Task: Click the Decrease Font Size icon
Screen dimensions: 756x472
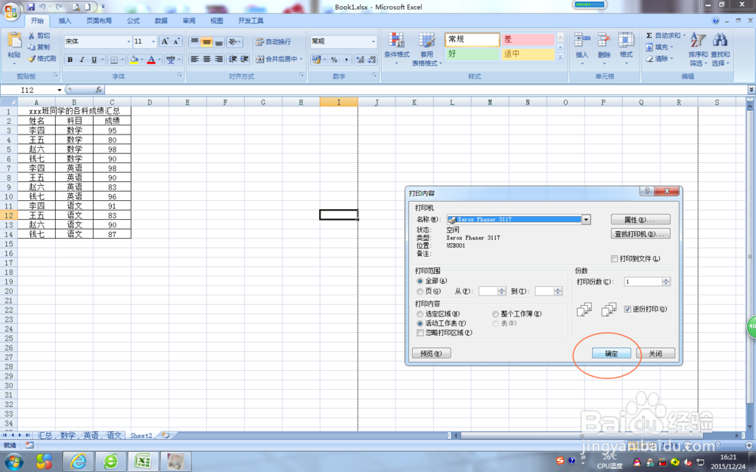Action: (x=176, y=42)
